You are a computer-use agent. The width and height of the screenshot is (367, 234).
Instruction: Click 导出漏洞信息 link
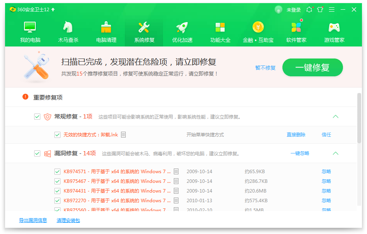pyautogui.click(x=33, y=220)
